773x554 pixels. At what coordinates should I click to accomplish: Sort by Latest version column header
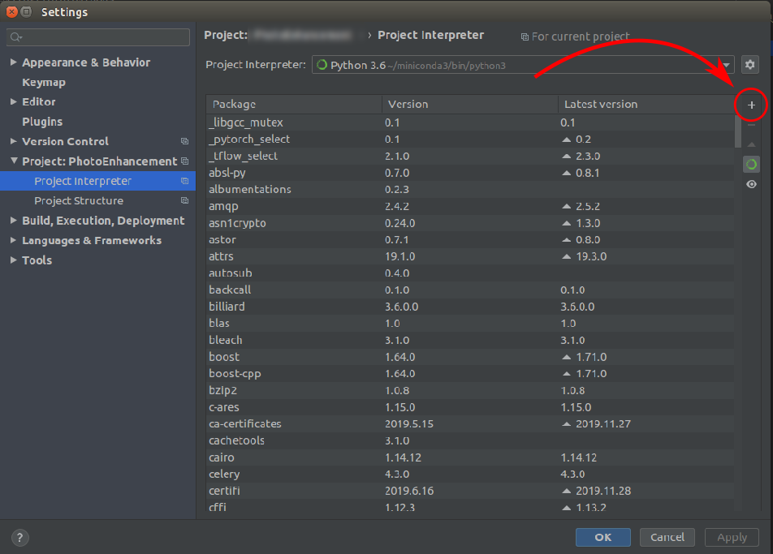[646, 105]
